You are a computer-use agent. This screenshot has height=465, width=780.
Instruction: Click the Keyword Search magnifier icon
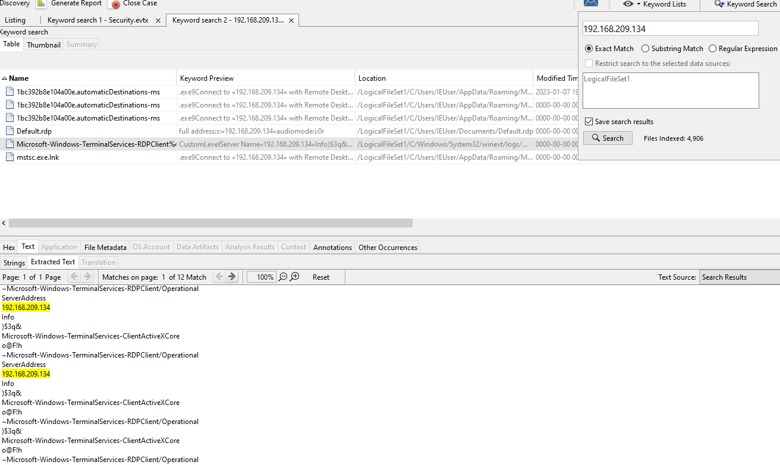719,4
